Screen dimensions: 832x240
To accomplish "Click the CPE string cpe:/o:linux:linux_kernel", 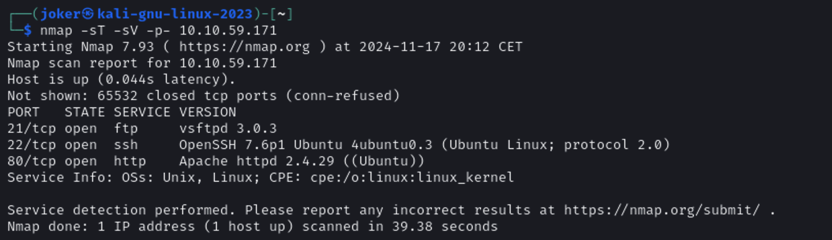I will click(x=412, y=177).
